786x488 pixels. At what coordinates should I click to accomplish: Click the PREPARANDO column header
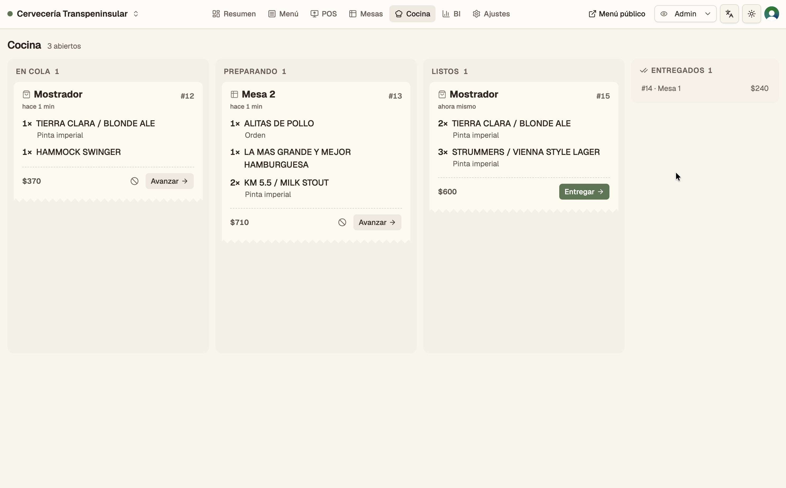click(255, 71)
